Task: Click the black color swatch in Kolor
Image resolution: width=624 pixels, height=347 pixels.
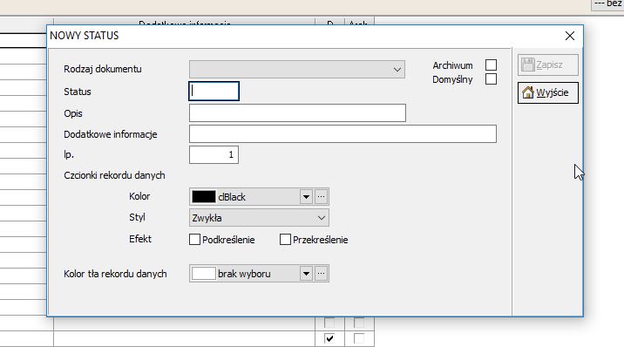Action: 204,197
